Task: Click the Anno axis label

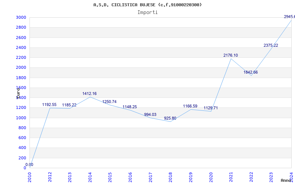Action: point(286,180)
